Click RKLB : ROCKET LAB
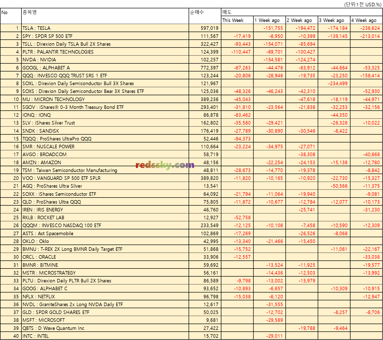The image size is (383, 340). pos(43,217)
